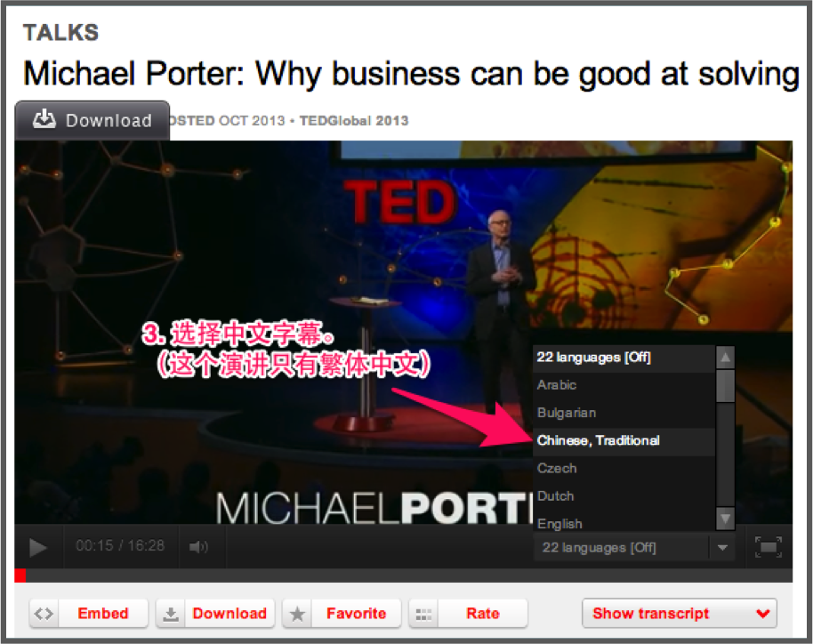This screenshot has height=644, width=813.
Task: Click the TEDGlobal 2013 event text
Action: click(354, 121)
